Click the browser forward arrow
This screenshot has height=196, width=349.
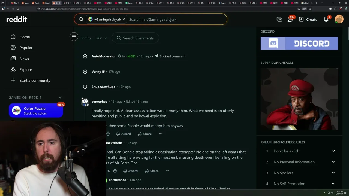point(13,9)
